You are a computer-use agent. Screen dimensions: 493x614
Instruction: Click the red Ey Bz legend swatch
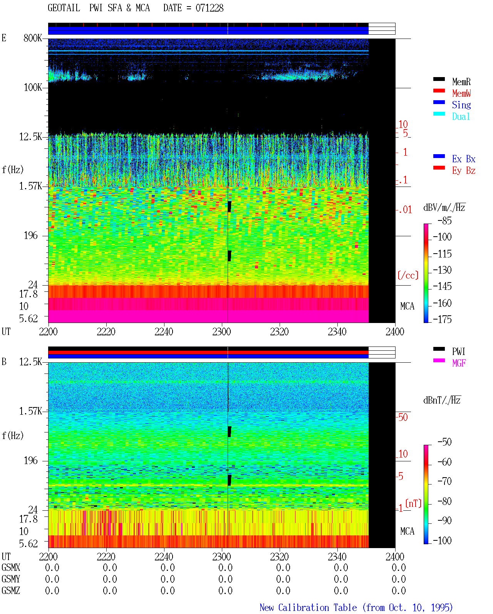coord(439,168)
